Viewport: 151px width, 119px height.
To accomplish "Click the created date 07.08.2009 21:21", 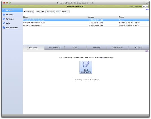I will (96, 25).
